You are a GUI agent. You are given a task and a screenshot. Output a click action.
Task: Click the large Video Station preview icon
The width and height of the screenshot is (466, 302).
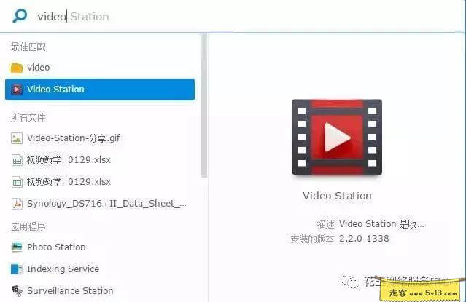[337, 137]
